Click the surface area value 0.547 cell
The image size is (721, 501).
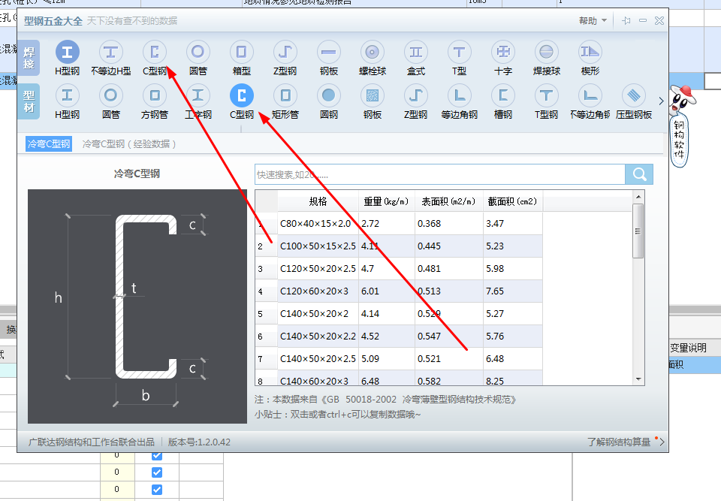click(449, 337)
